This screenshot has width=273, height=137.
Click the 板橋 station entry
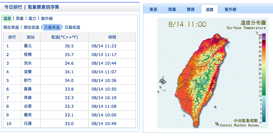28,54
